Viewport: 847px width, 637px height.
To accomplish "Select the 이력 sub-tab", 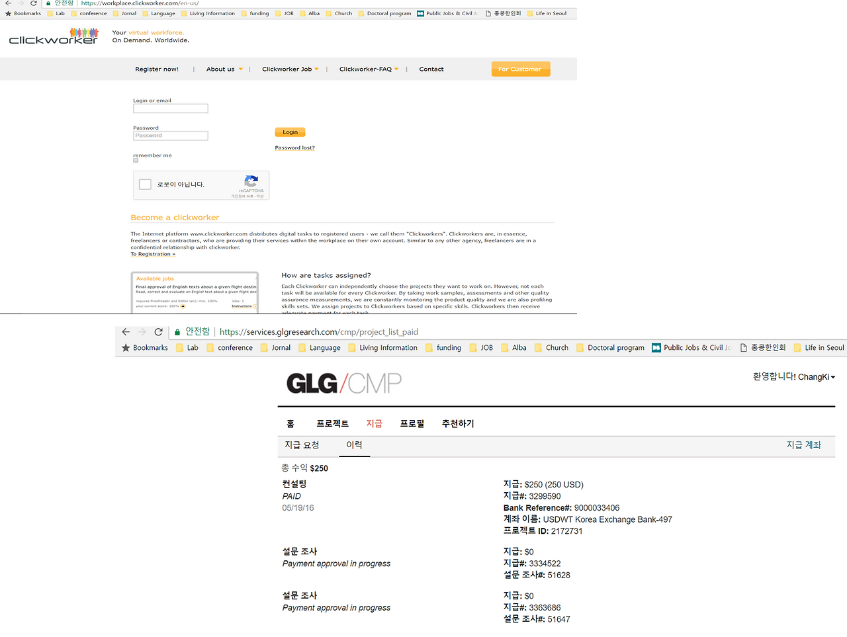I will (355, 445).
